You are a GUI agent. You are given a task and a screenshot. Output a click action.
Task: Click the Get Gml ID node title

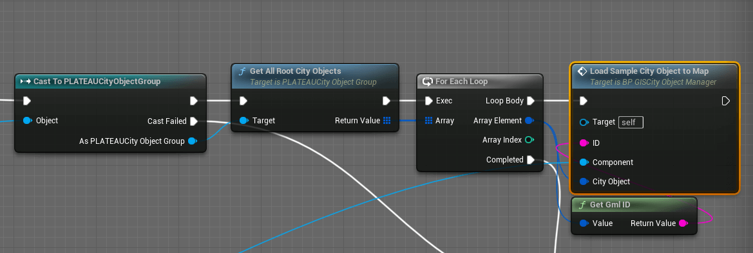(610, 205)
